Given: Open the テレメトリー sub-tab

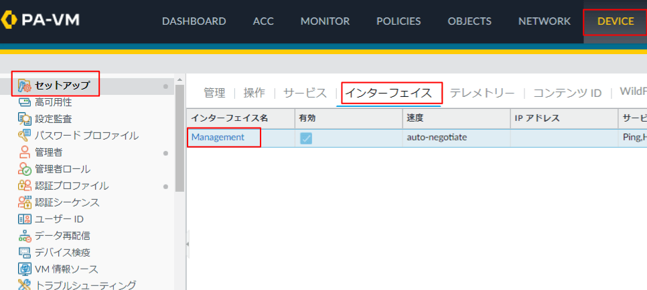Looking at the screenshot, I should (x=482, y=93).
